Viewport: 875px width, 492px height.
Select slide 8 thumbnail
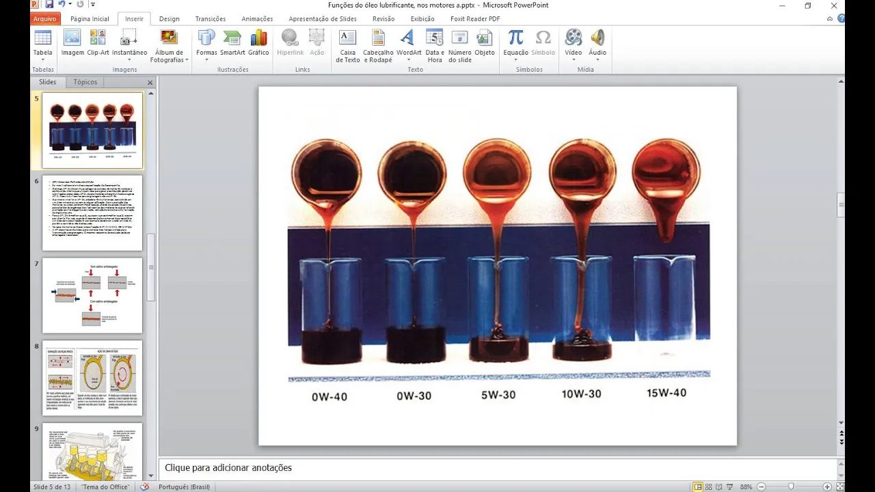92,378
